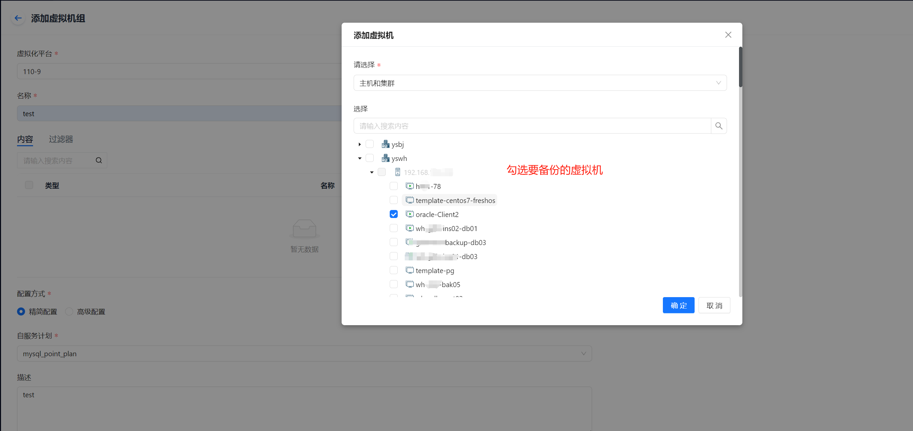913x431 pixels.
Task: Click the 取消 button
Action: coord(714,305)
